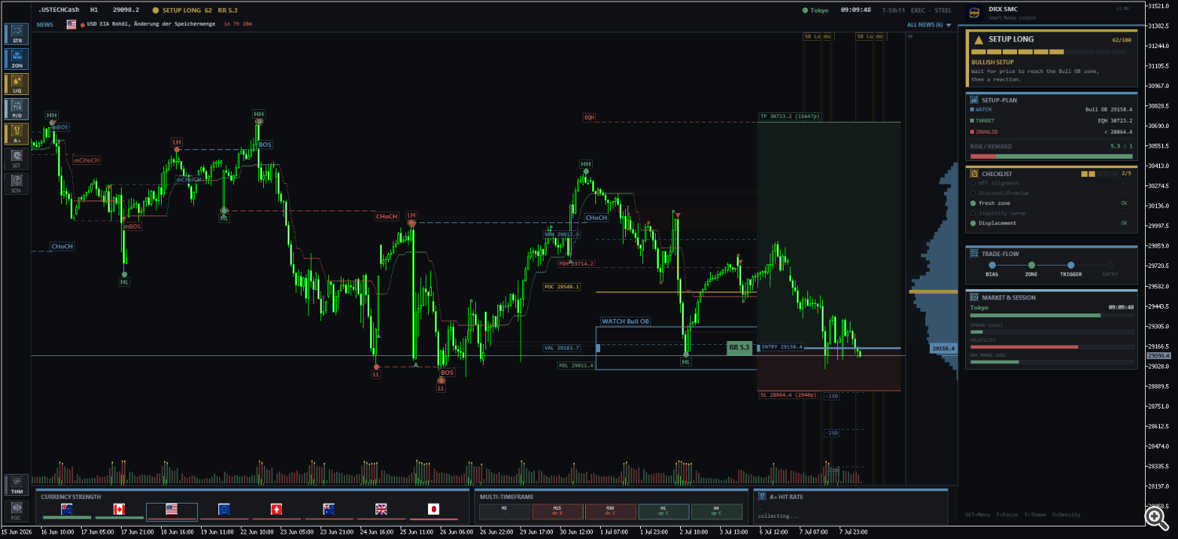Toggle the ZON zones sidebar button
Viewport: 1178px width, 539px height.
[x=16, y=59]
